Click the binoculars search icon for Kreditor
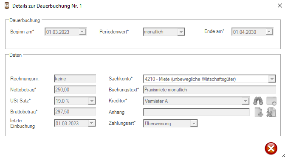The image size is (285, 157). tap(258, 101)
